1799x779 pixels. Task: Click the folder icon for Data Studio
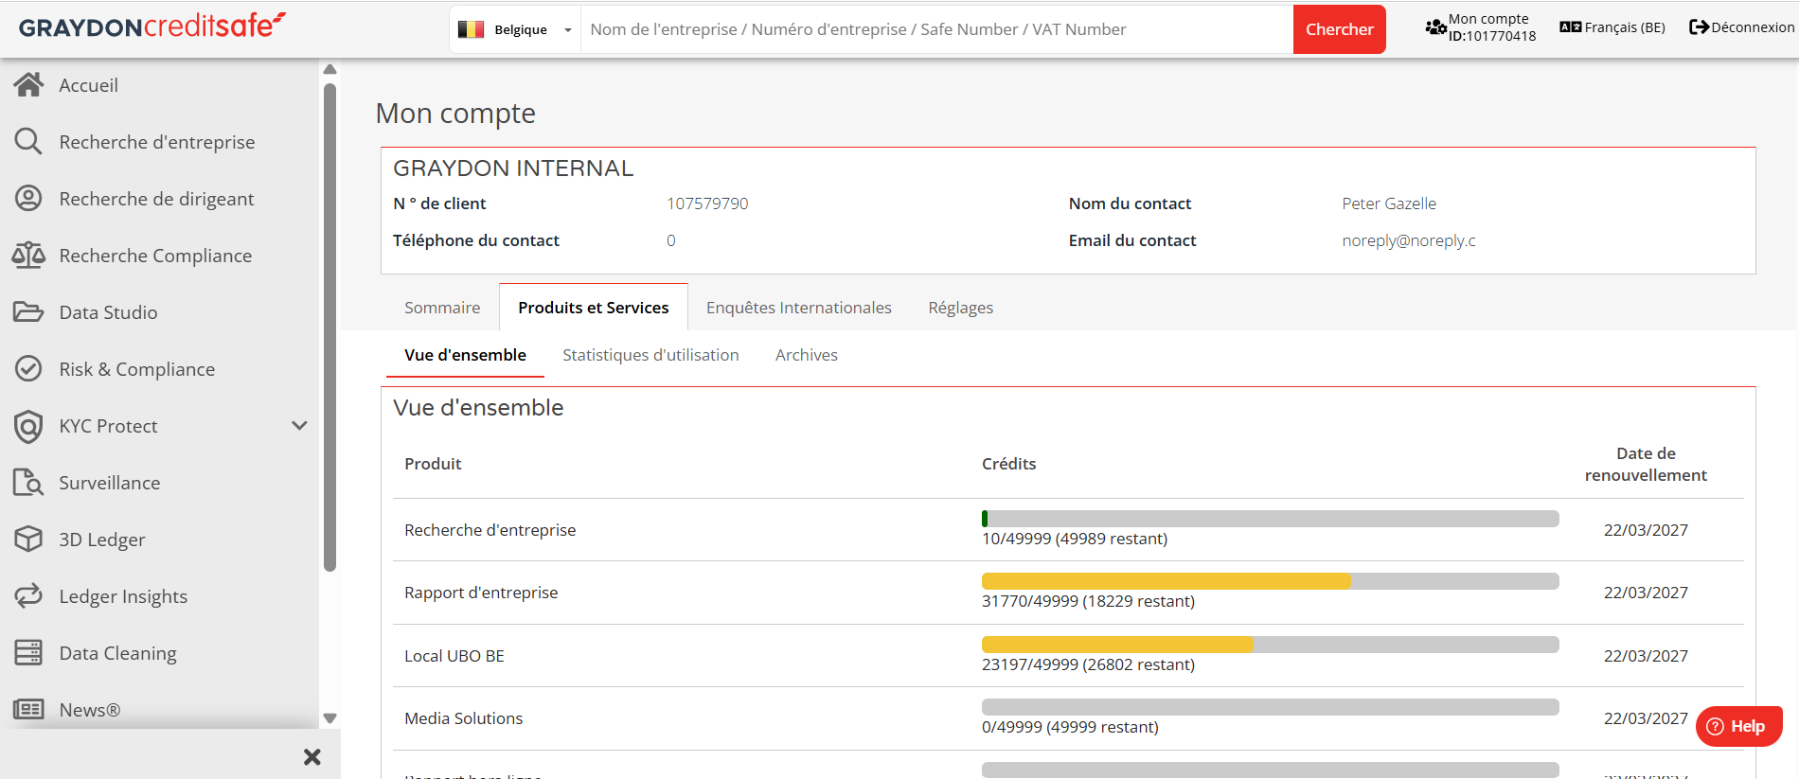pos(28,312)
